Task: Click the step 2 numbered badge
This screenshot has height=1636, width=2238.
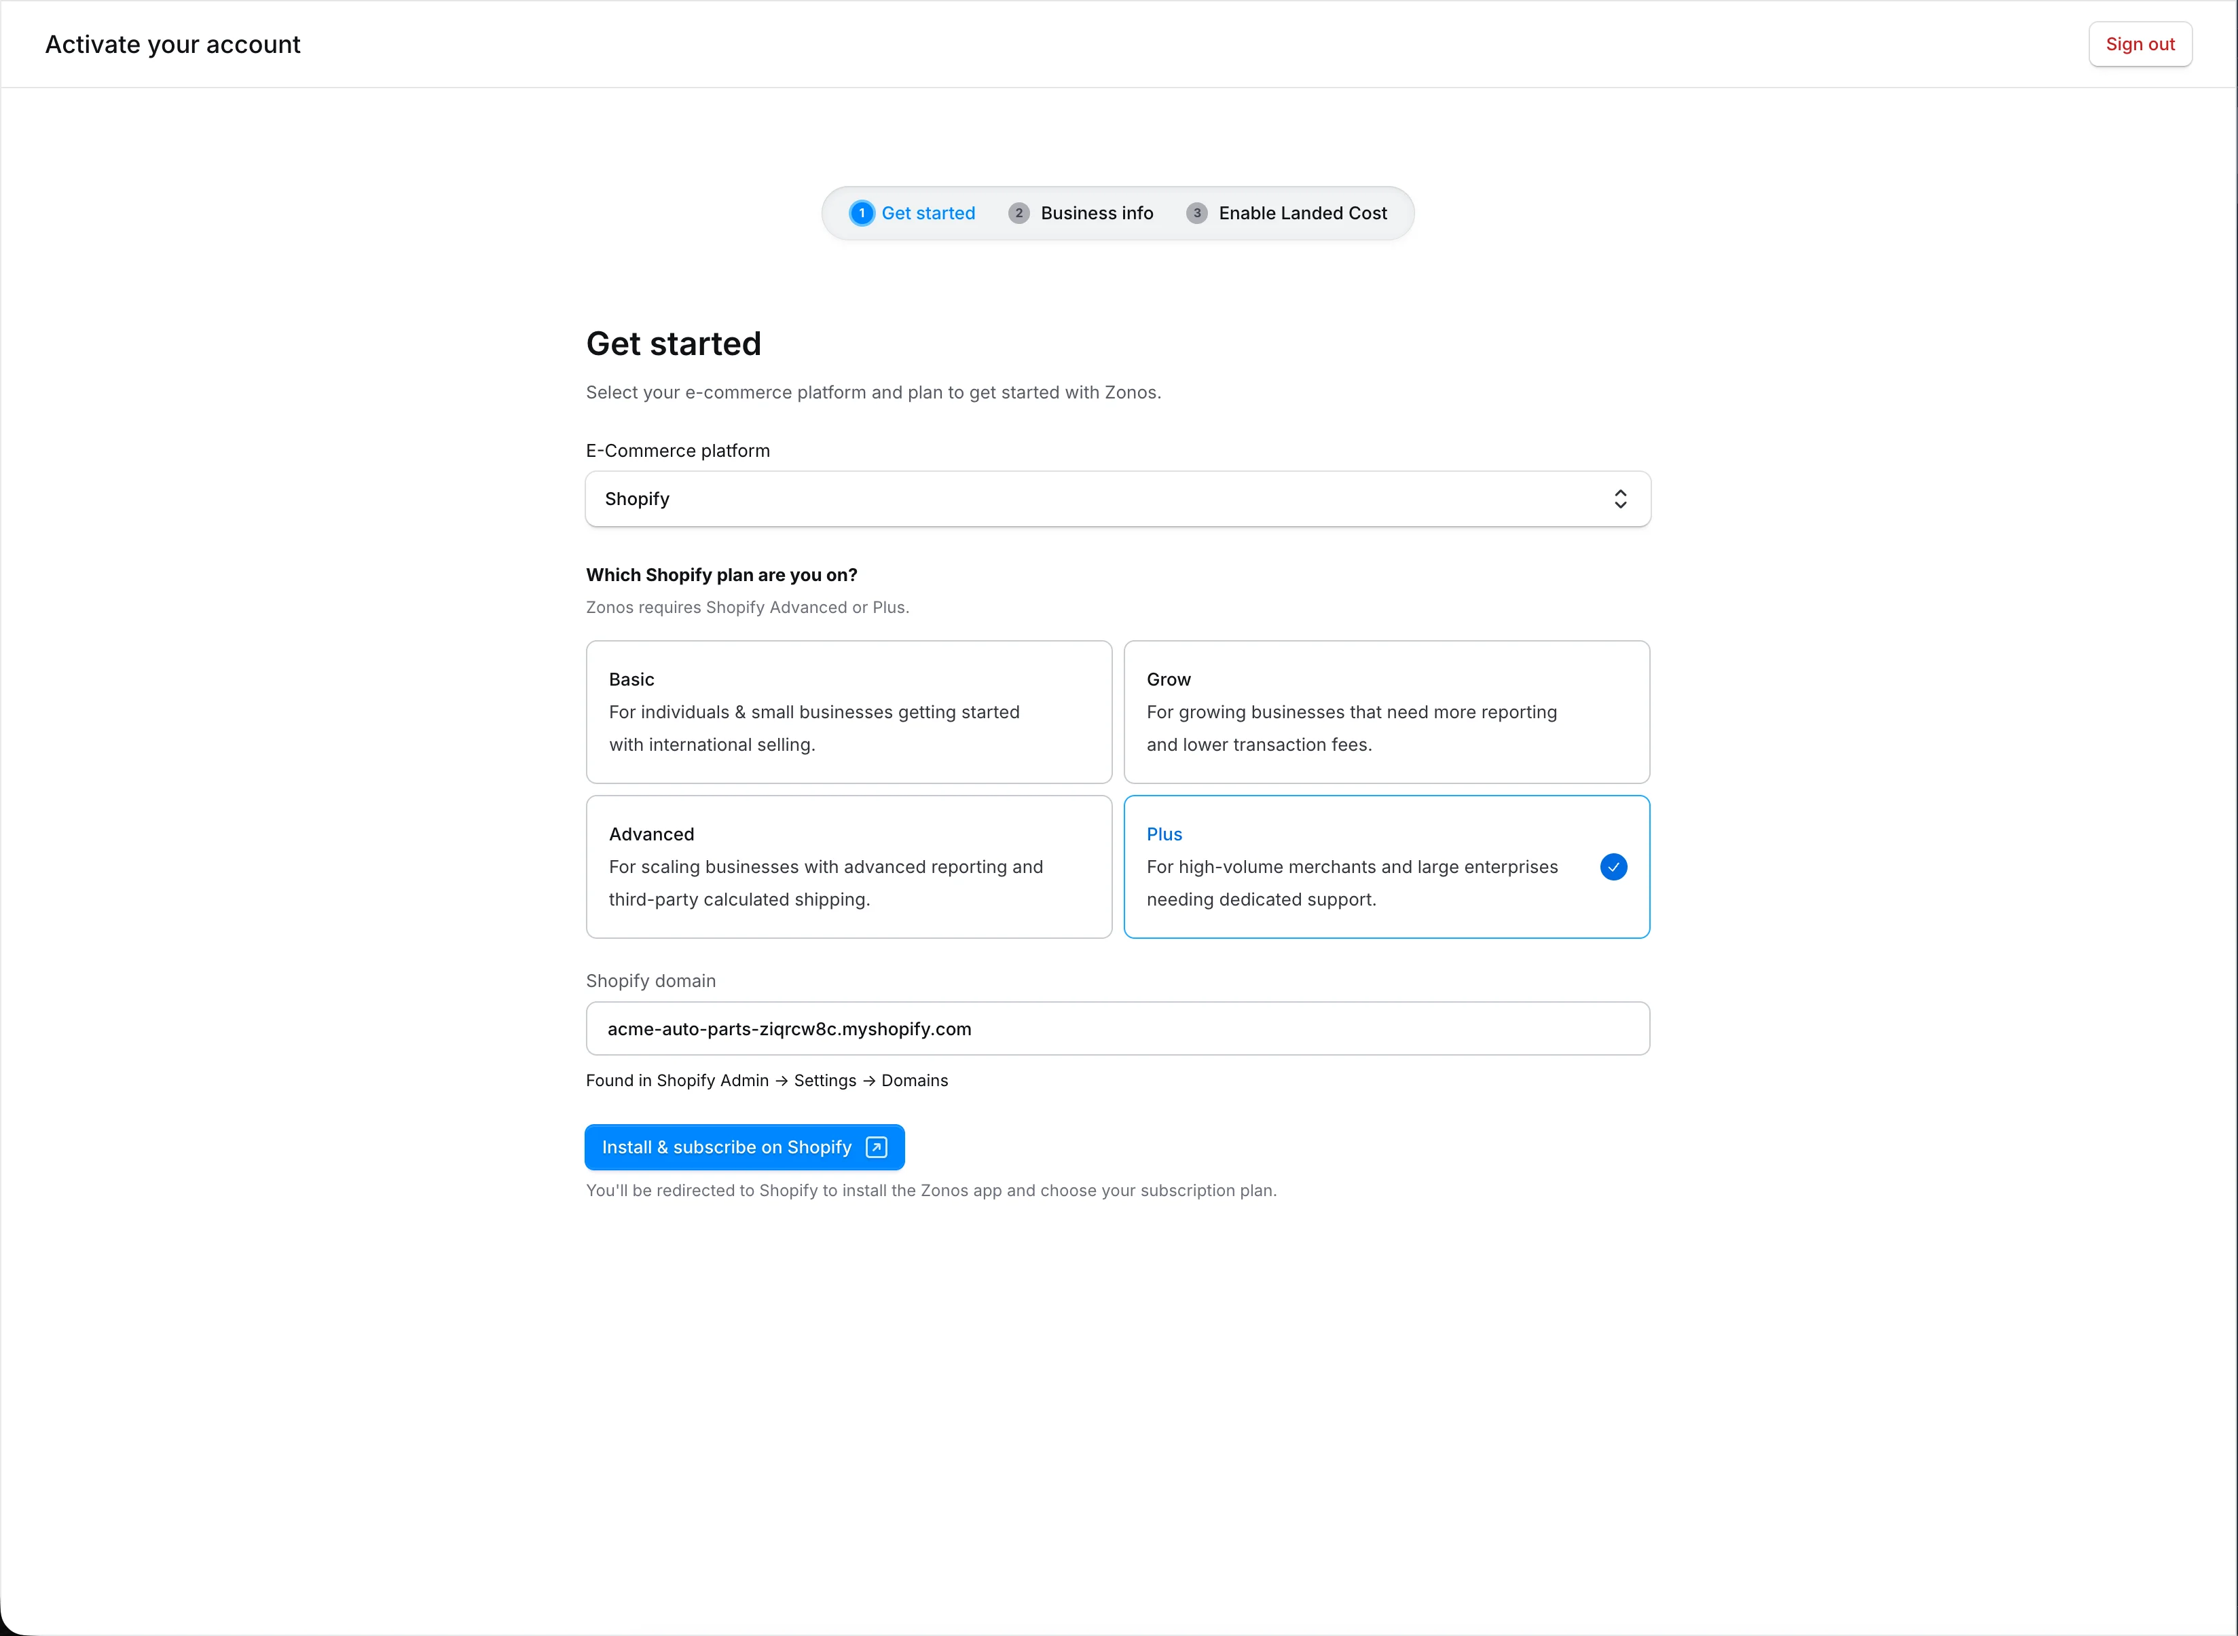Action: coord(1019,213)
